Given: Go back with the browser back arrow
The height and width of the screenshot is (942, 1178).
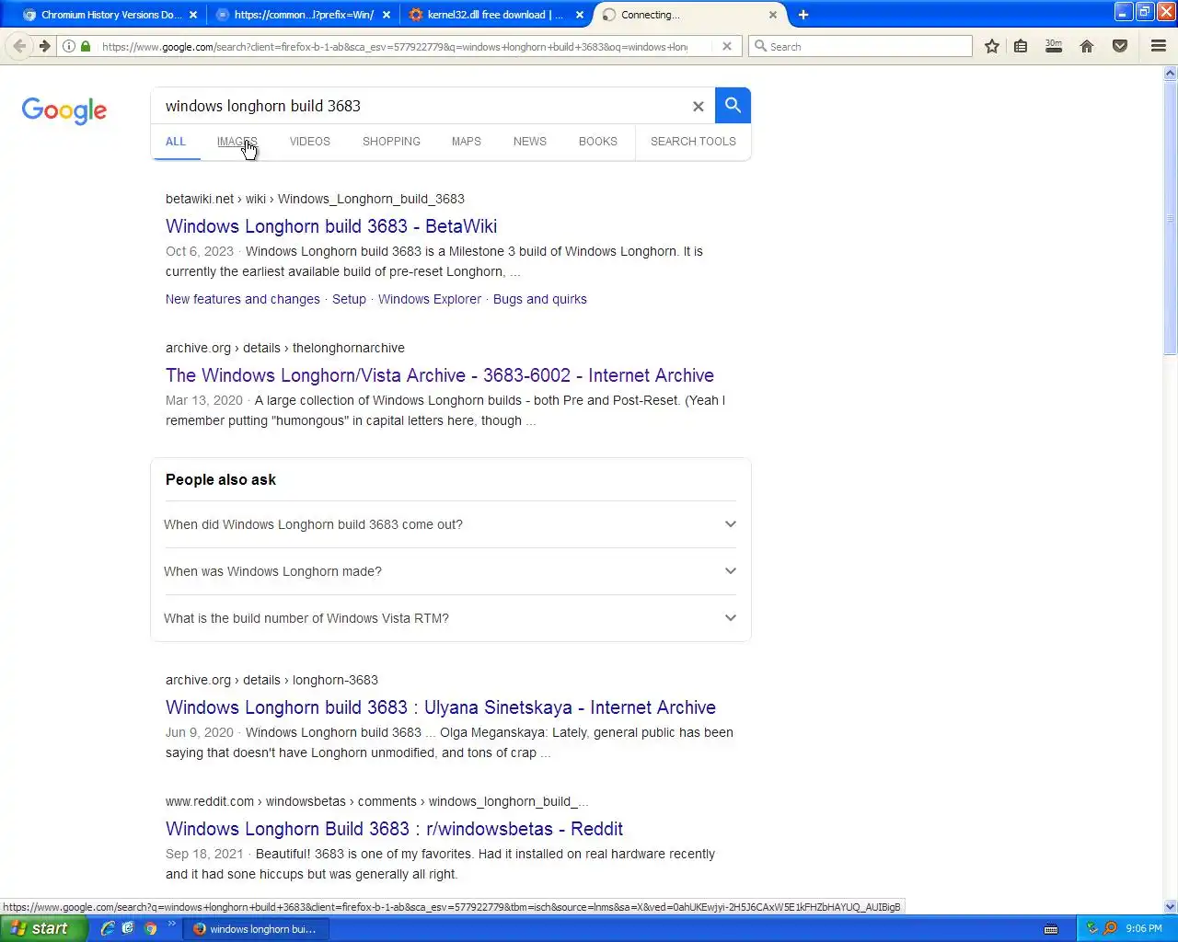Looking at the screenshot, I should (x=19, y=46).
